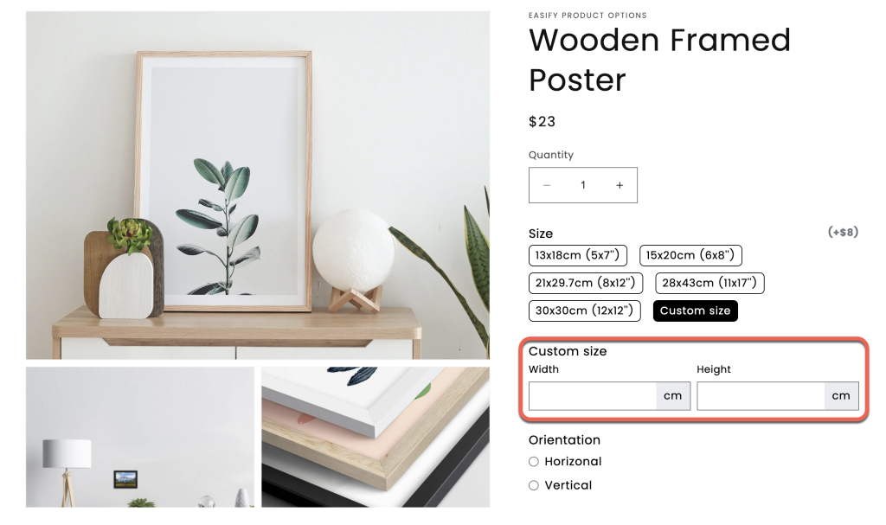Select the Custom size option
The image size is (886, 525).
695,311
